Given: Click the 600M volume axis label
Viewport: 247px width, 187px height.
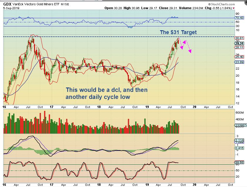Looking at the screenshot, I should tap(239, 113).
